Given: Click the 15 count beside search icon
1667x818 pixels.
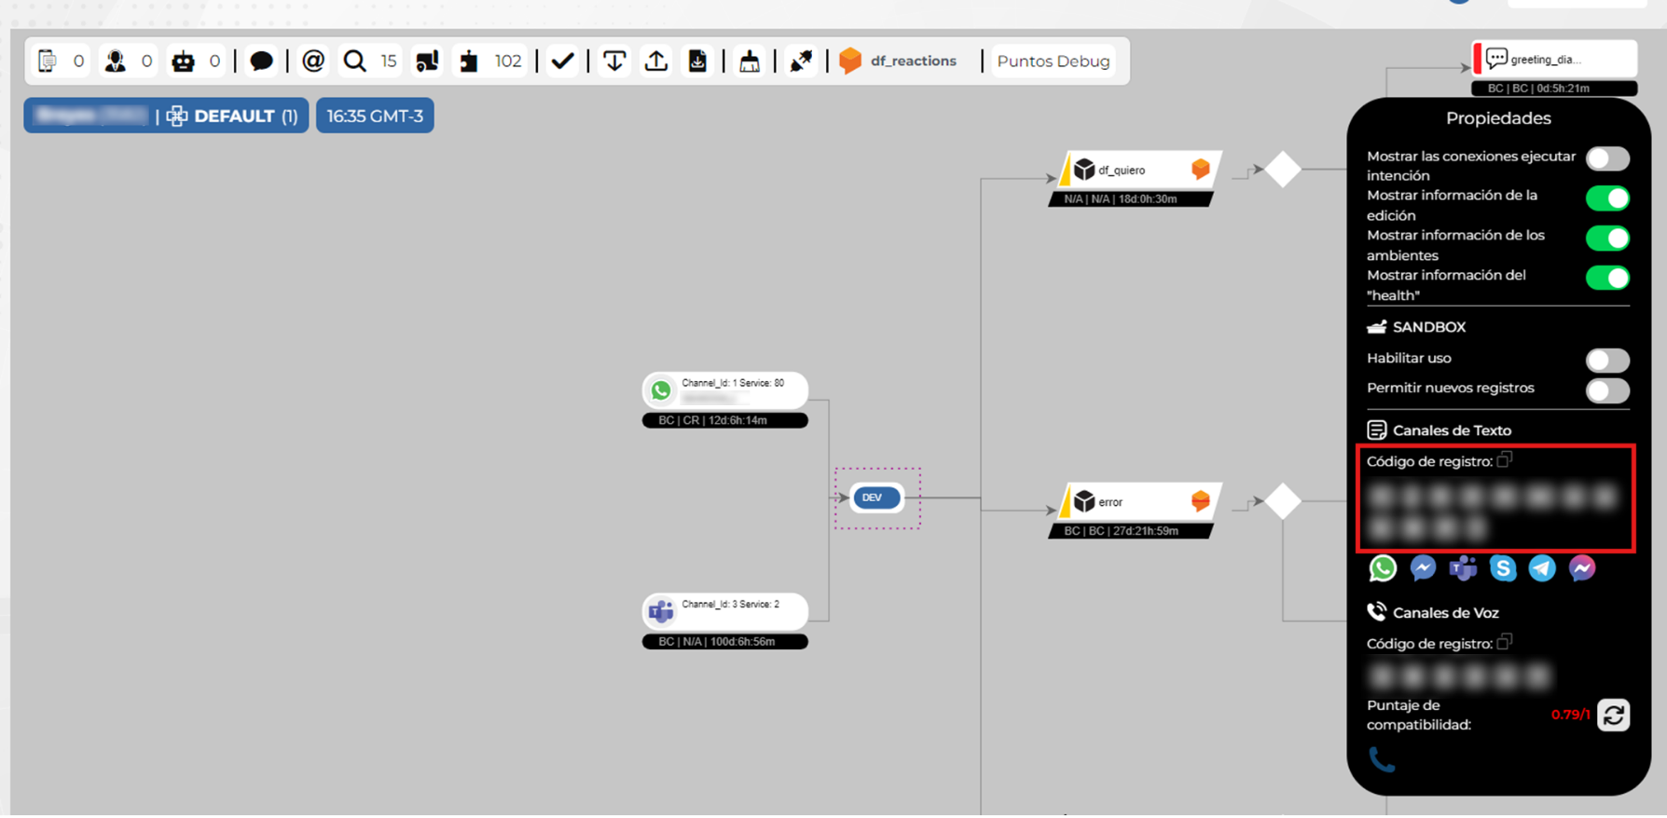Looking at the screenshot, I should [389, 61].
